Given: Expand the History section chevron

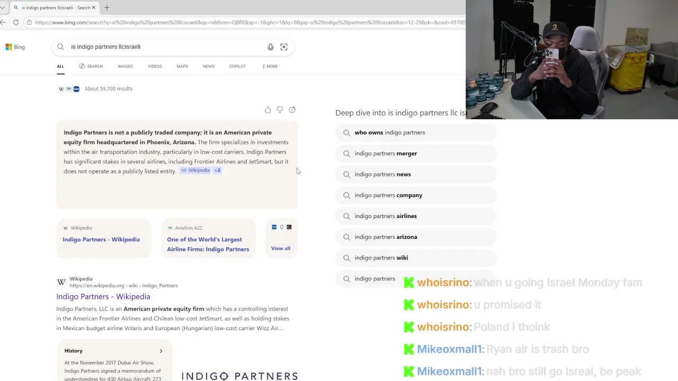Looking at the screenshot, I should pyautogui.click(x=160, y=351).
